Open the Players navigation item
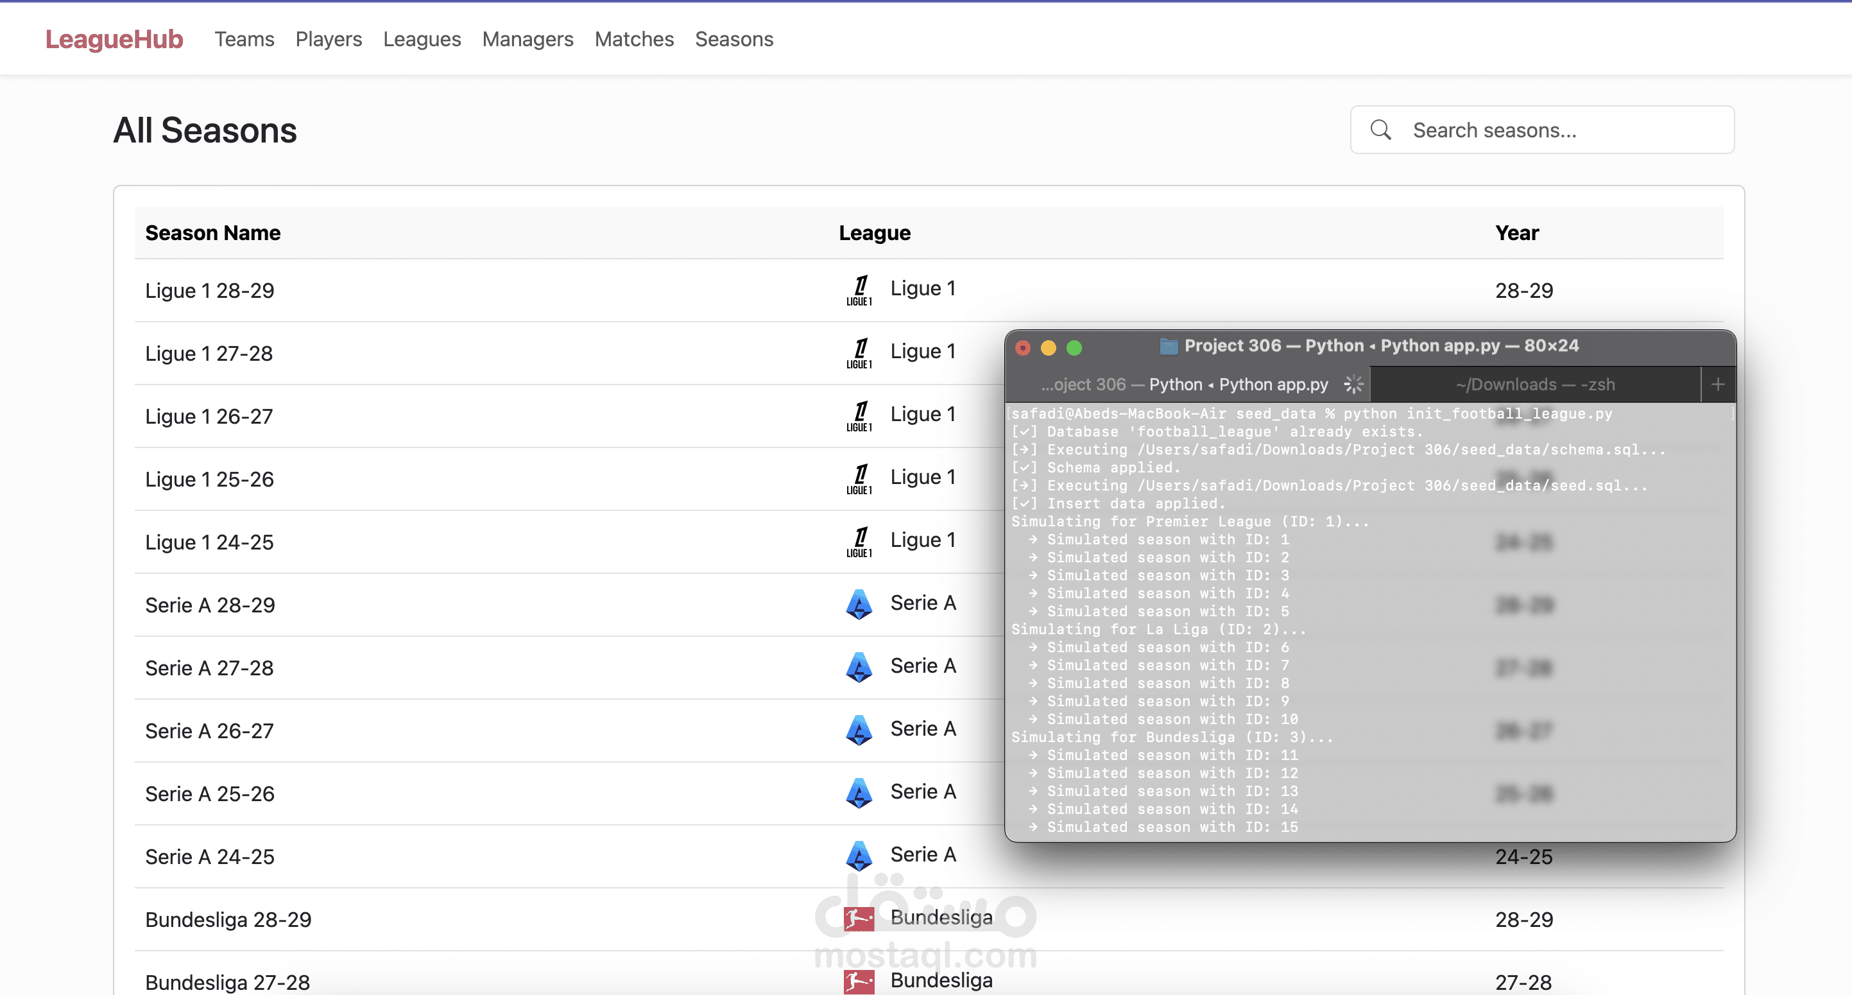1852x995 pixels. tap(329, 39)
